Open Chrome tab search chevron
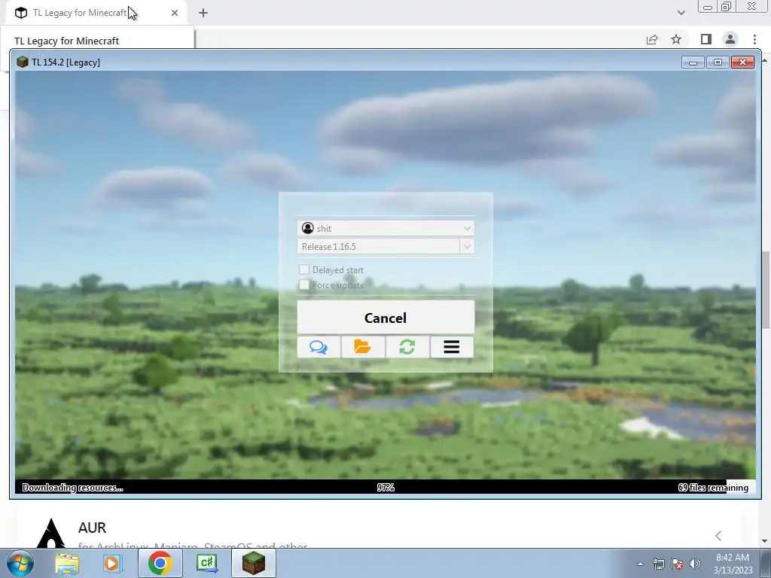771x578 pixels. pos(681,13)
